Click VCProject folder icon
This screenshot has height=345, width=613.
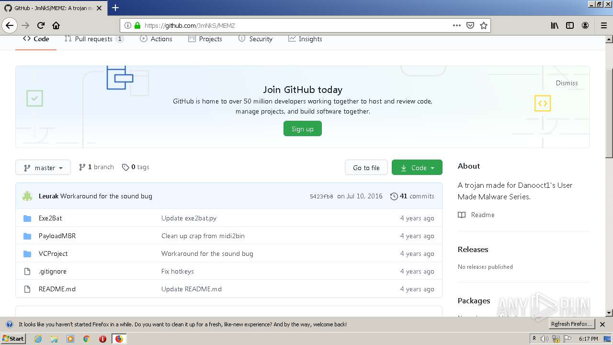click(27, 253)
